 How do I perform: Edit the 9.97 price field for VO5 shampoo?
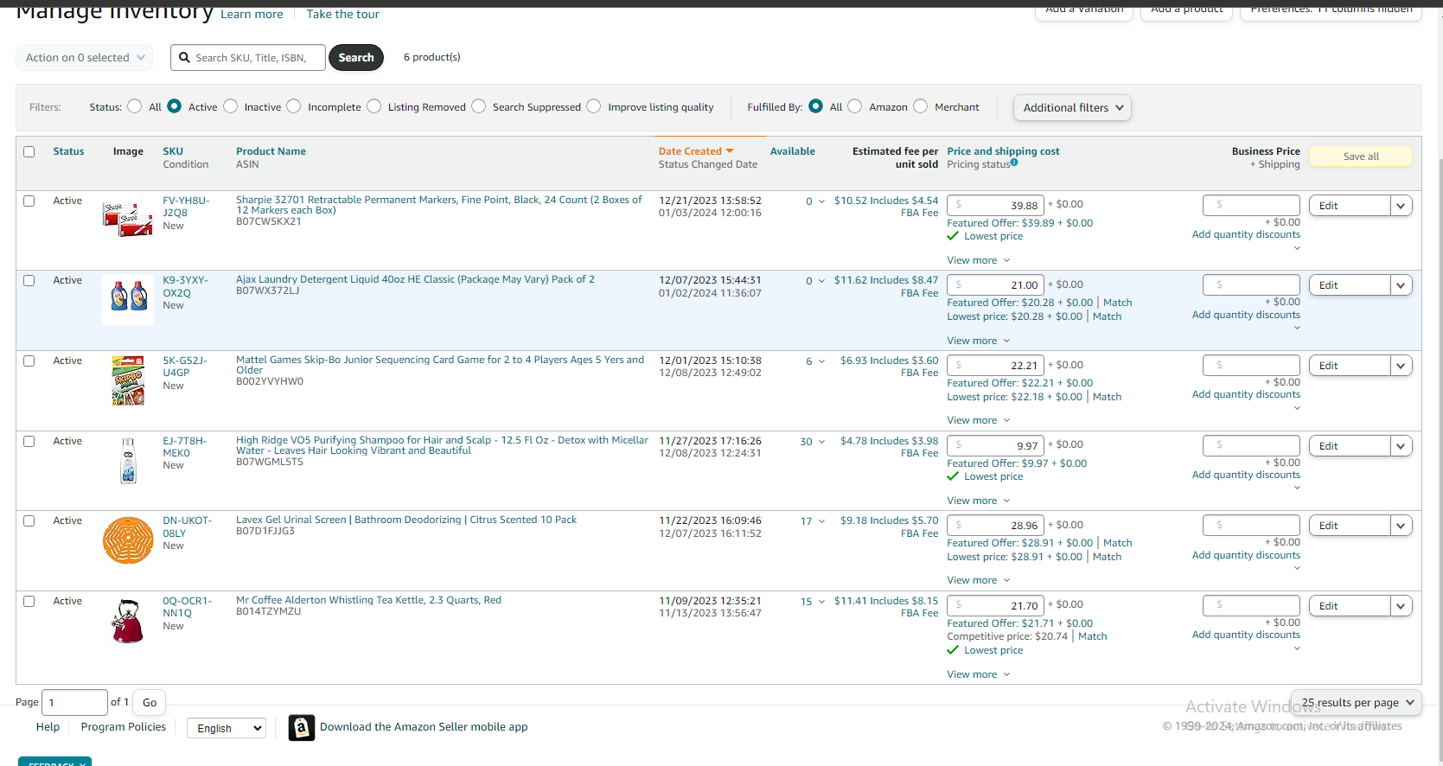click(995, 445)
